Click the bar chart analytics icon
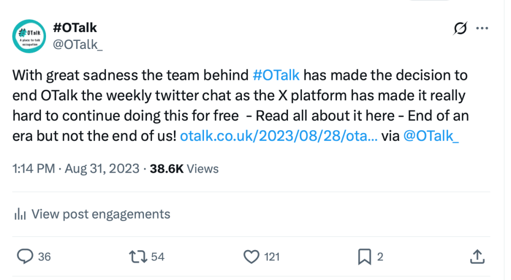This screenshot has width=511, height=280. coord(20,215)
